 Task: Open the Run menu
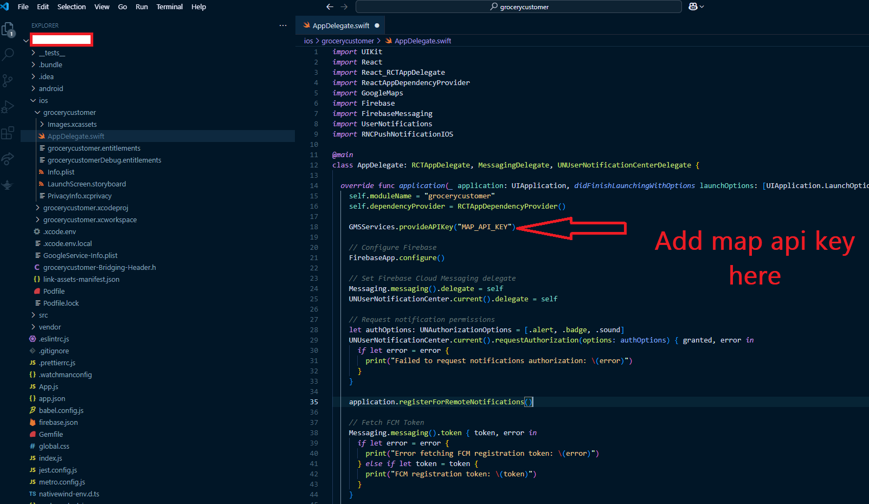pyautogui.click(x=141, y=7)
